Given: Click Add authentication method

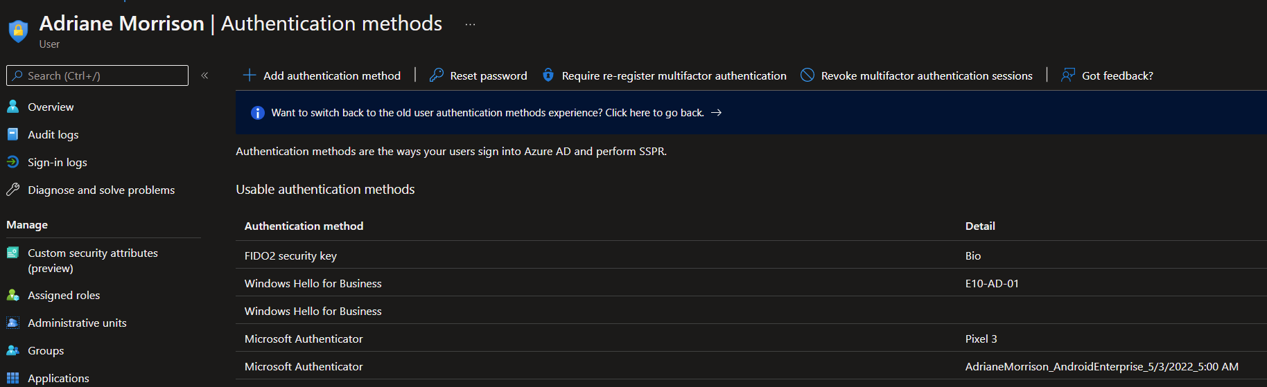Looking at the screenshot, I should (332, 75).
